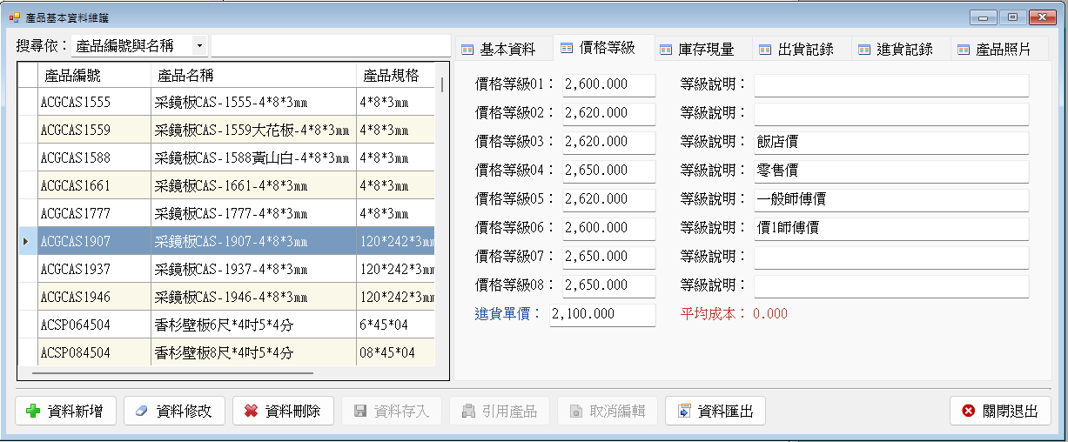Click the 價格等級02 value field
The height and width of the screenshot is (442, 1068).
(608, 113)
